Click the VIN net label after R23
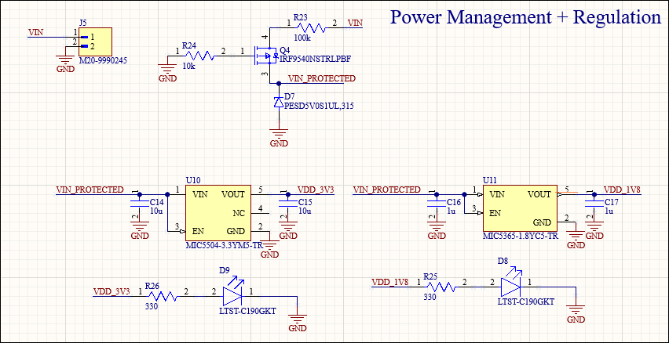The image size is (669, 343). (356, 23)
